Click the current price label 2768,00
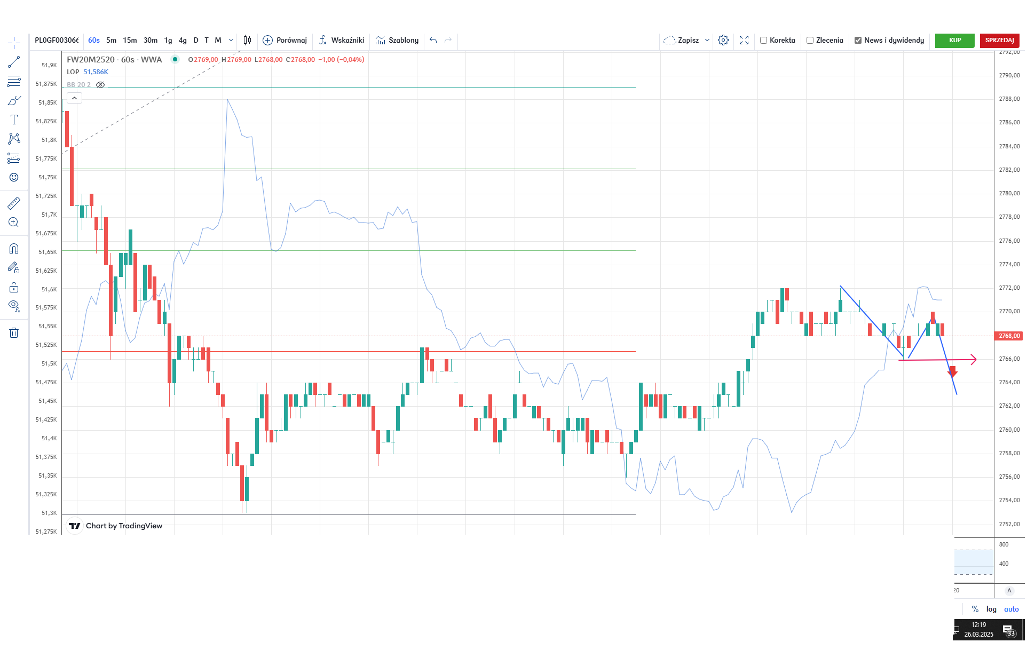The height and width of the screenshot is (650, 1027). pos(1009,336)
